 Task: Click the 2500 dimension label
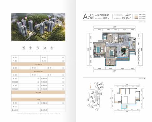tap(99, 30)
